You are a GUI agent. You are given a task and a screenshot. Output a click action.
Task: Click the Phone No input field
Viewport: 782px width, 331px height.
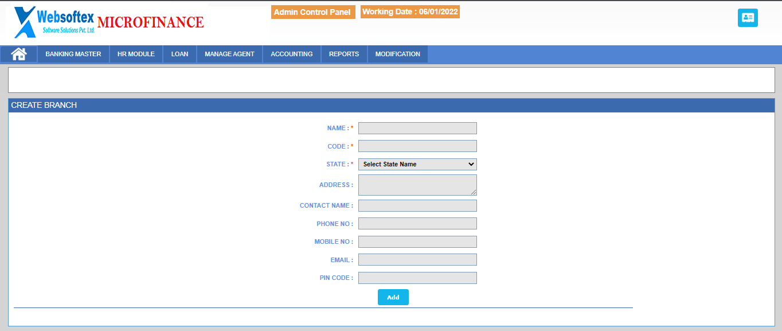point(417,224)
